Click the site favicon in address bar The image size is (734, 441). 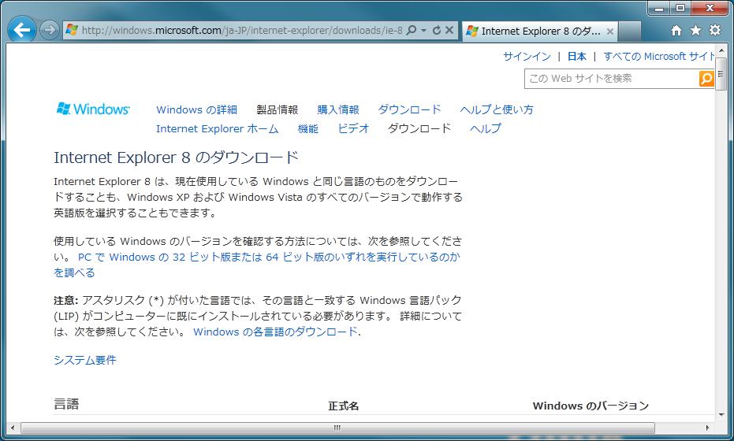(72, 30)
